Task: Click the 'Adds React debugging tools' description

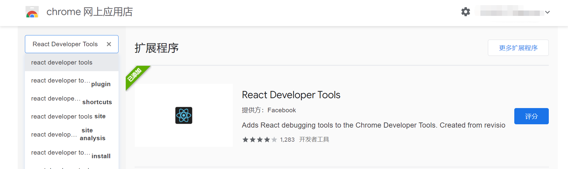Action: coord(374,125)
